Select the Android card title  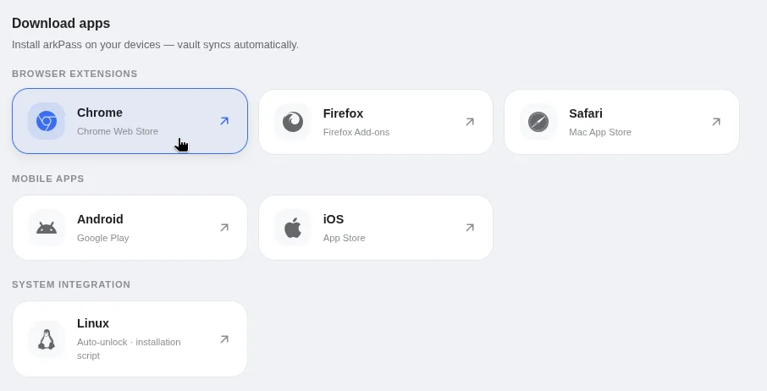(x=100, y=219)
